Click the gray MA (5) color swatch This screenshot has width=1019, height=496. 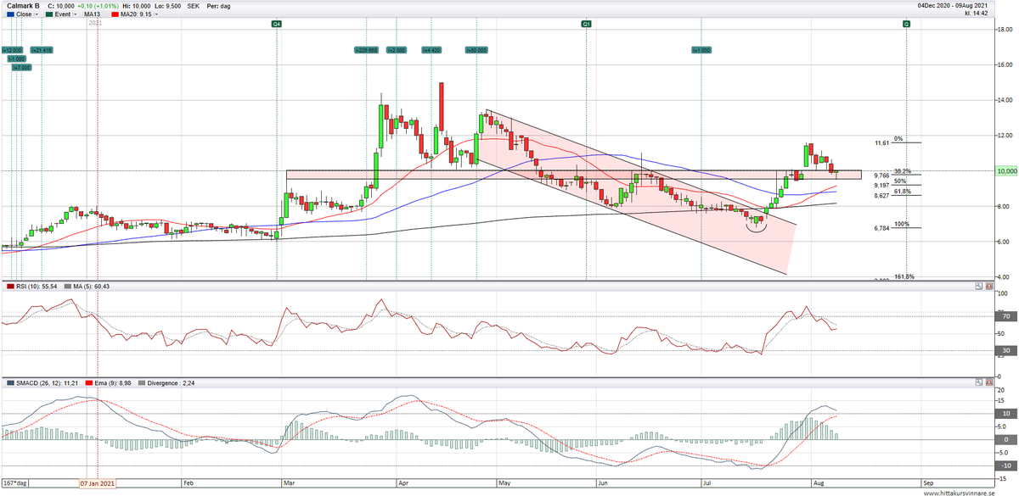[68, 288]
